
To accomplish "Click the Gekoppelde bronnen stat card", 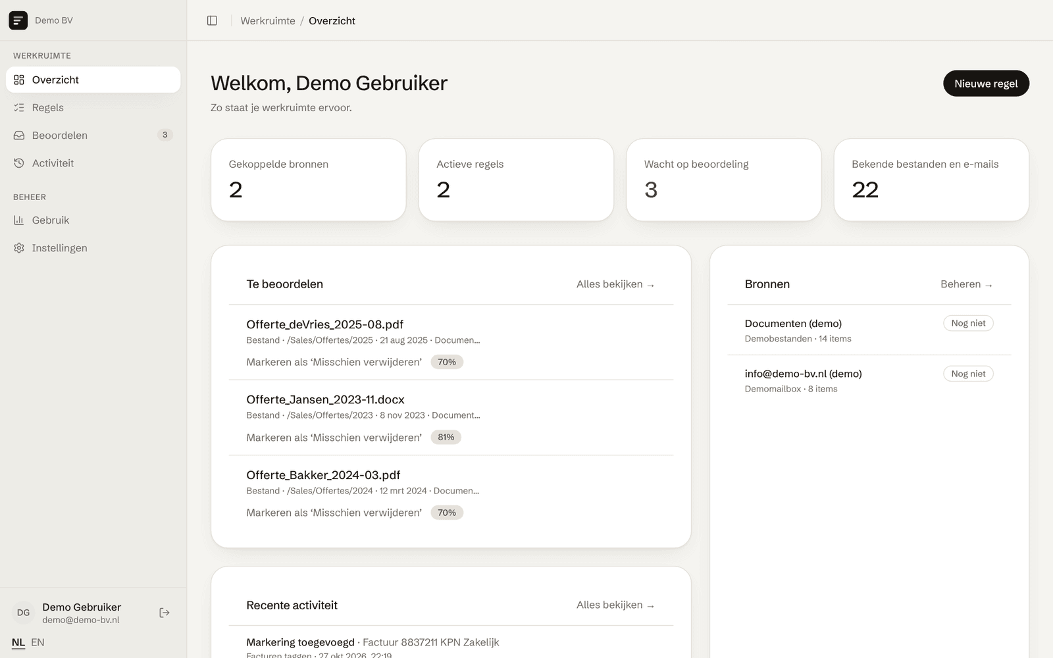I will click(x=309, y=180).
